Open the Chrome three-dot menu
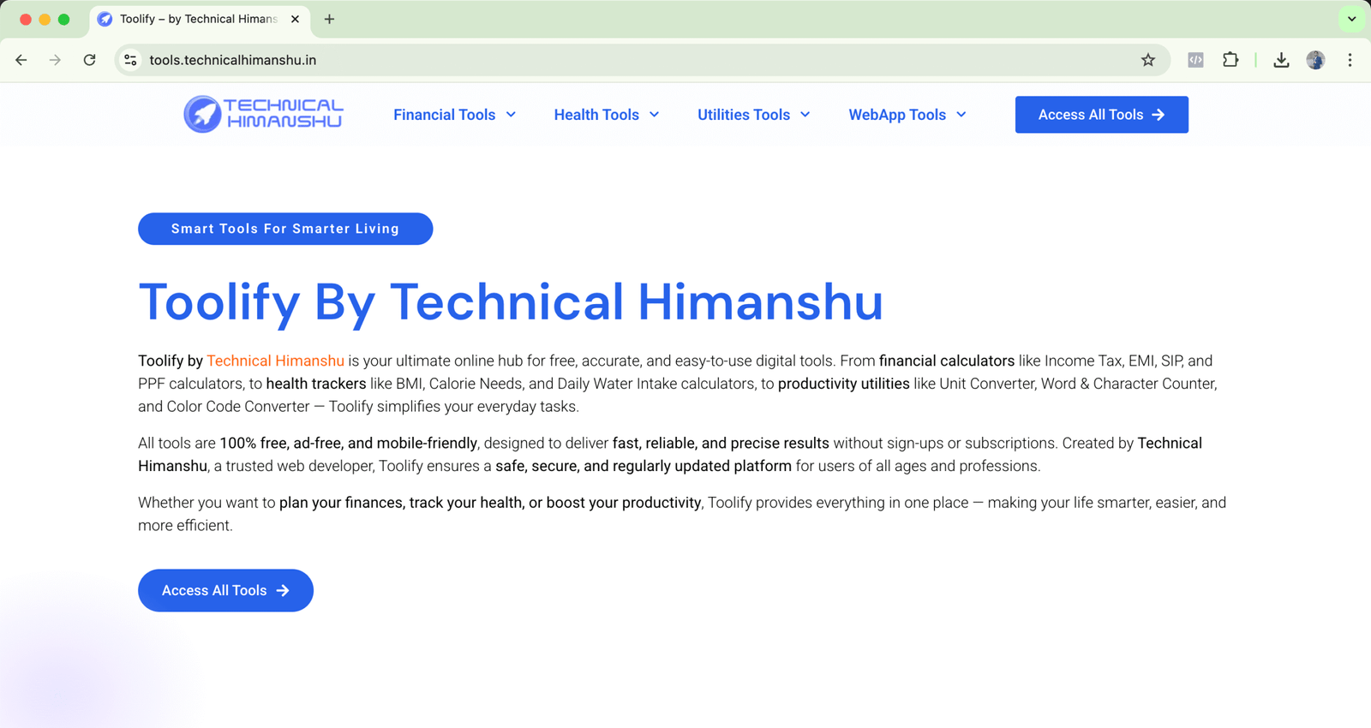This screenshot has height=728, width=1371. (1350, 60)
